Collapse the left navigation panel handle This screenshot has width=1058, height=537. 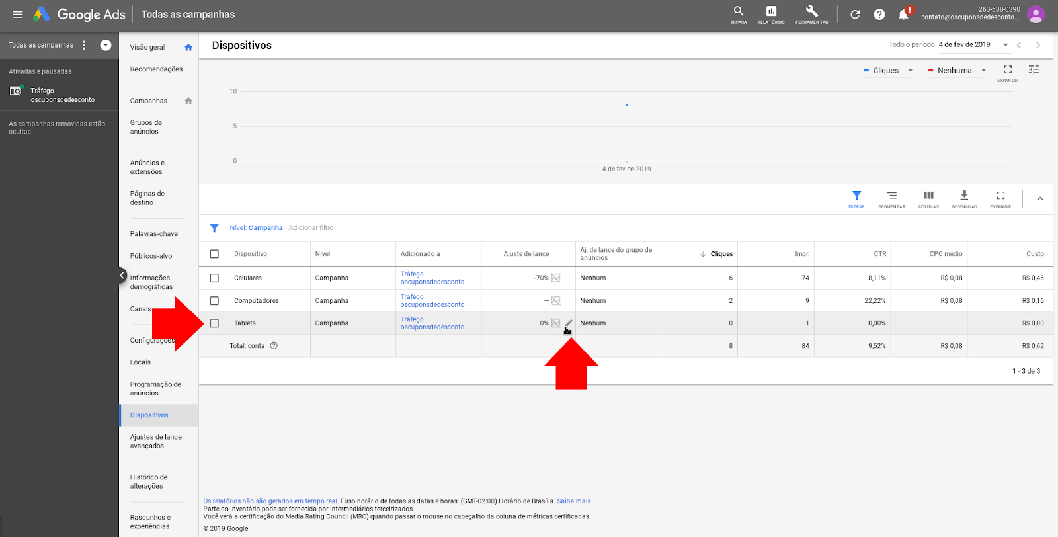(x=122, y=275)
